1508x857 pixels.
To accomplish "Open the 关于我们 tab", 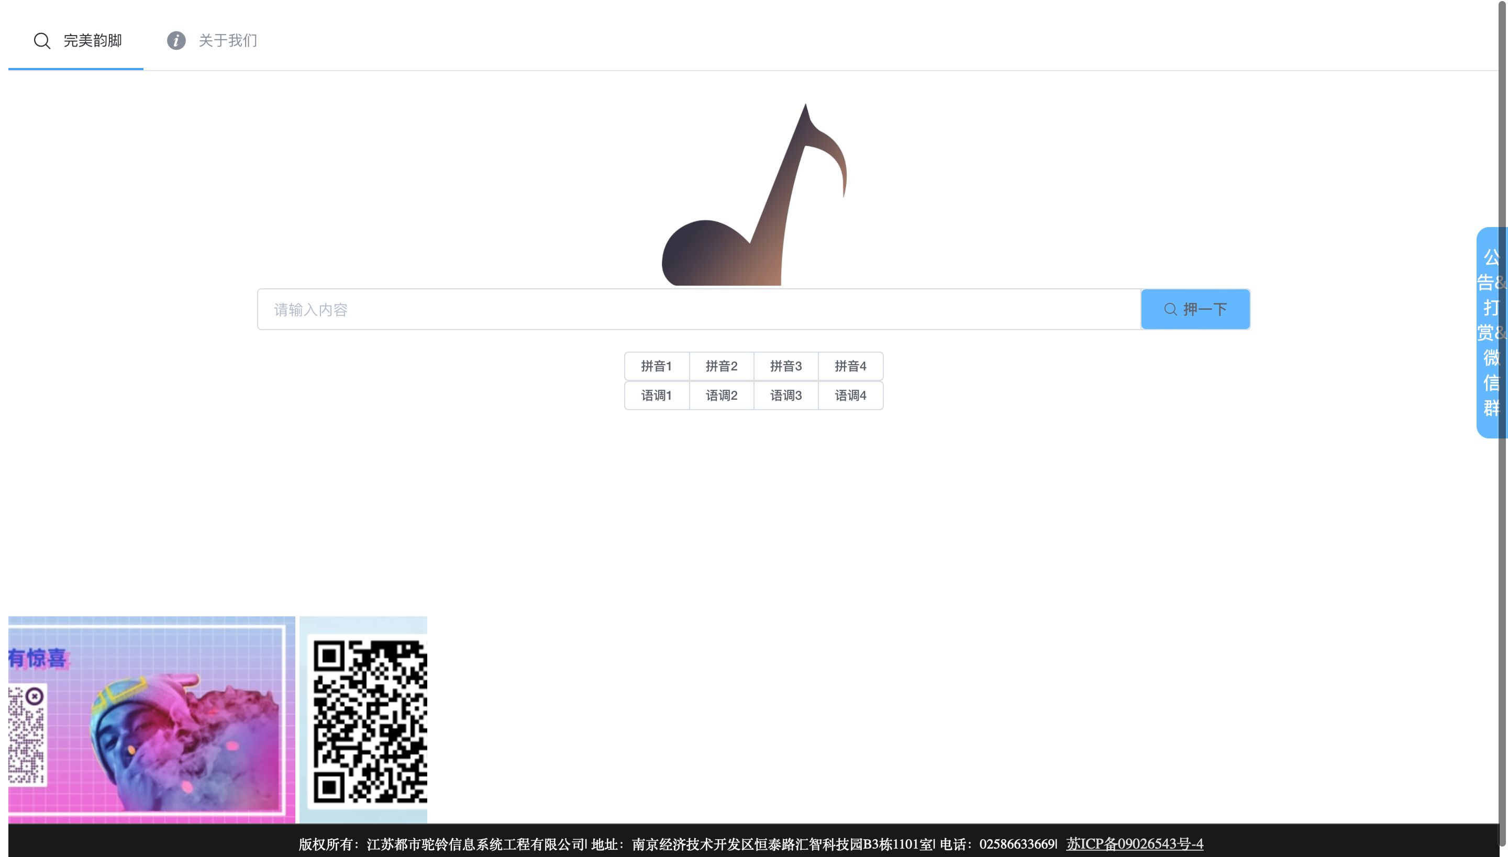I will tap(227, 41).
